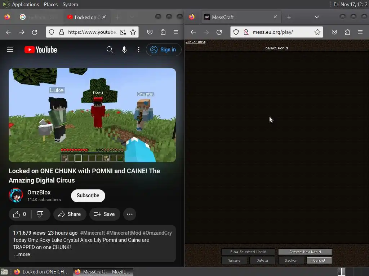Reload the YouTube page
This screenshot has width=369, height=276.
35,32
